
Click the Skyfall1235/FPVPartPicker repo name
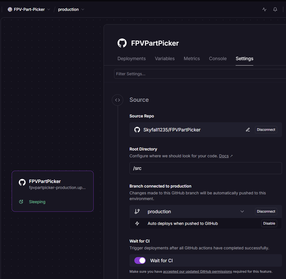[172, 130]
